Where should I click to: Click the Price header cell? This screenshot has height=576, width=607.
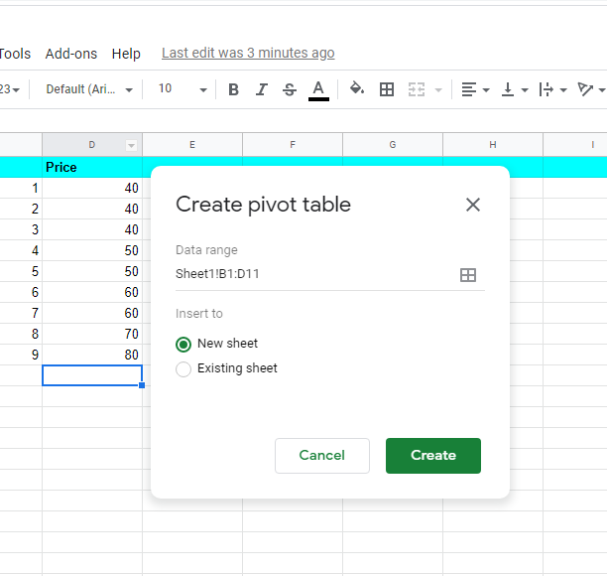[x=92, y=167]
